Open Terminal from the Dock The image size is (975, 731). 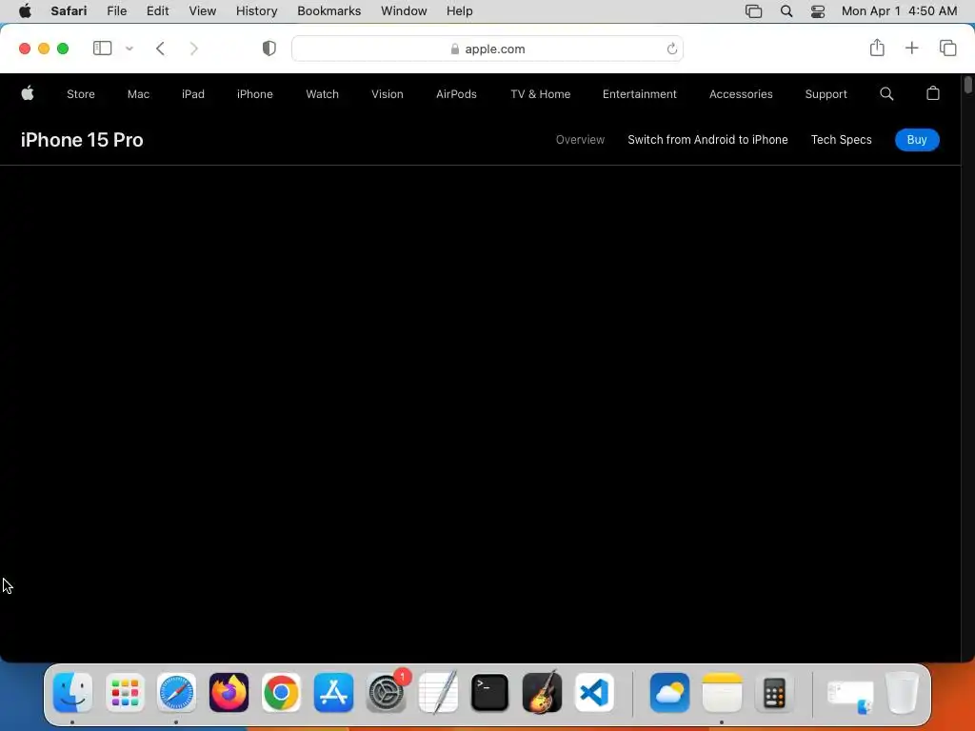[x=490, y=692]
